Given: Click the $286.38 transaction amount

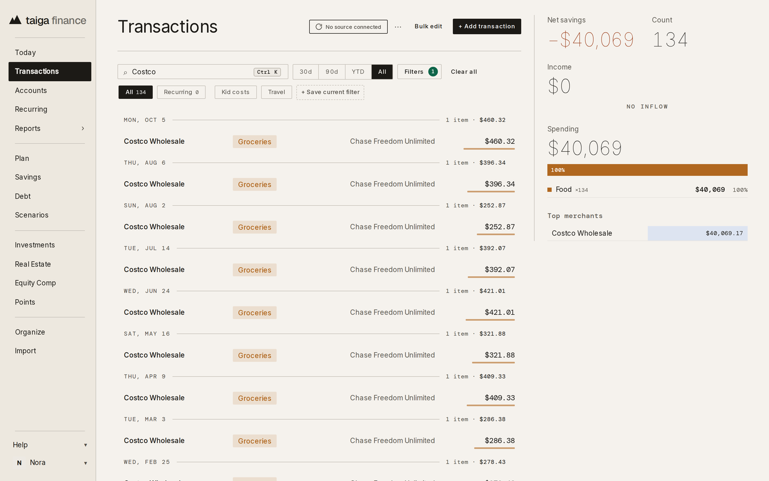Looking at the screenshot, I should point(500,440).
